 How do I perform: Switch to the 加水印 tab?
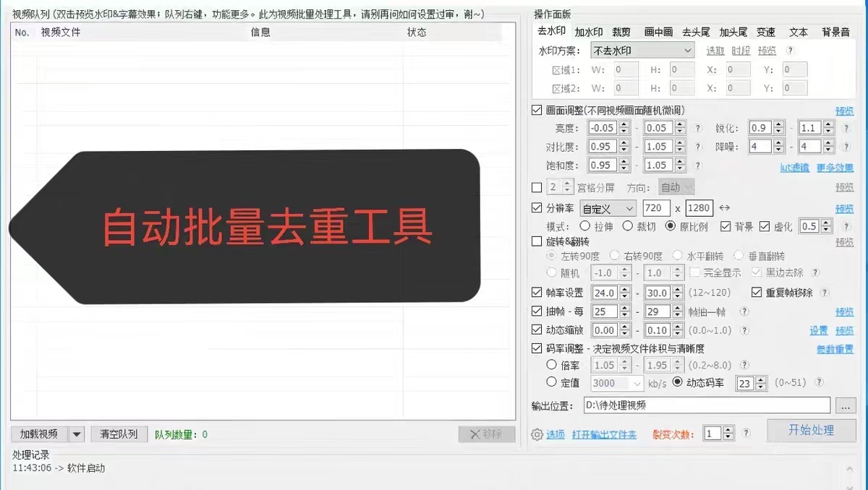click(588, 32)
